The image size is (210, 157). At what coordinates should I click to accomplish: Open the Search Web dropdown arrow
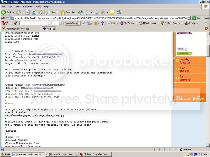coord(79,23)
